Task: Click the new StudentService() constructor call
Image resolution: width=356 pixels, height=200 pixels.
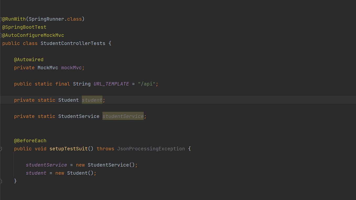Action: (x=110, y=165)
